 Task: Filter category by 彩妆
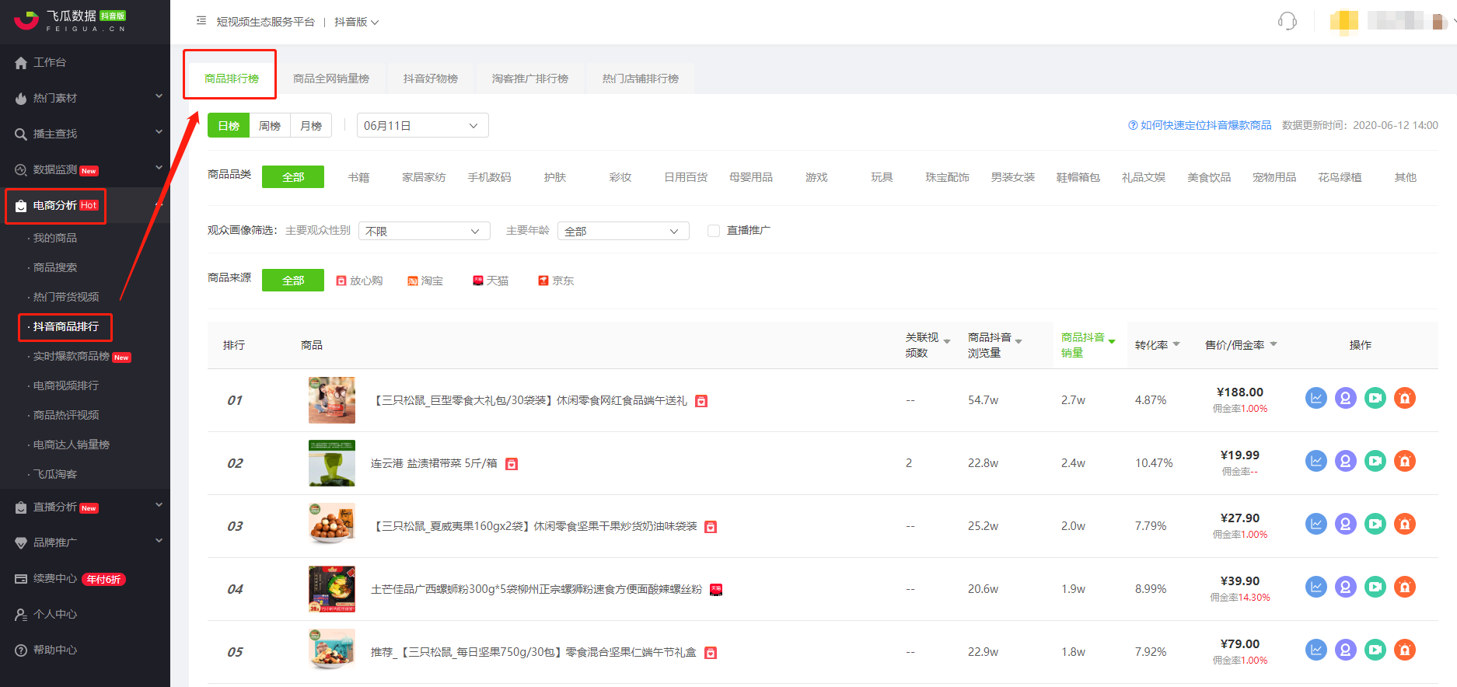620,177
